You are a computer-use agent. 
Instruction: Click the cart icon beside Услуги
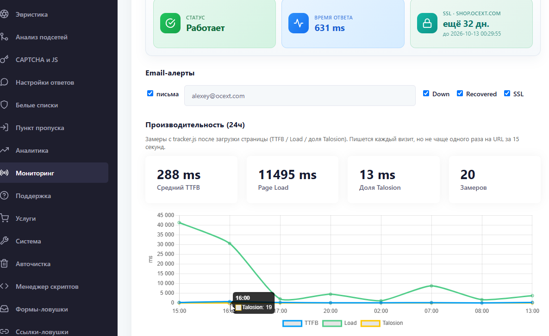[x=4, y=218]
